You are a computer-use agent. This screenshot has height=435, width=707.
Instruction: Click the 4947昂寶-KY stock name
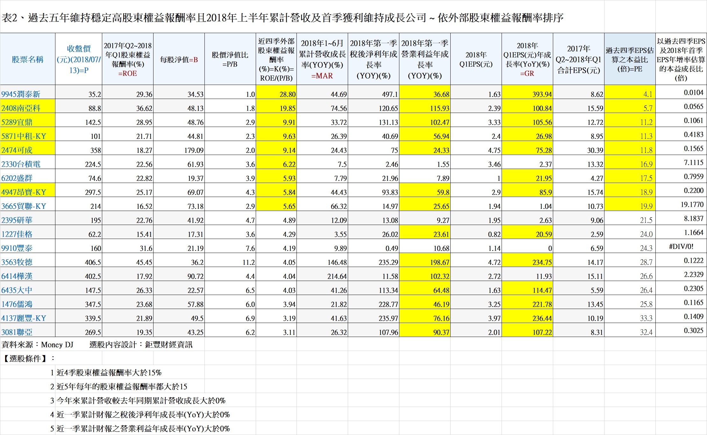click(x=28, y=190)
